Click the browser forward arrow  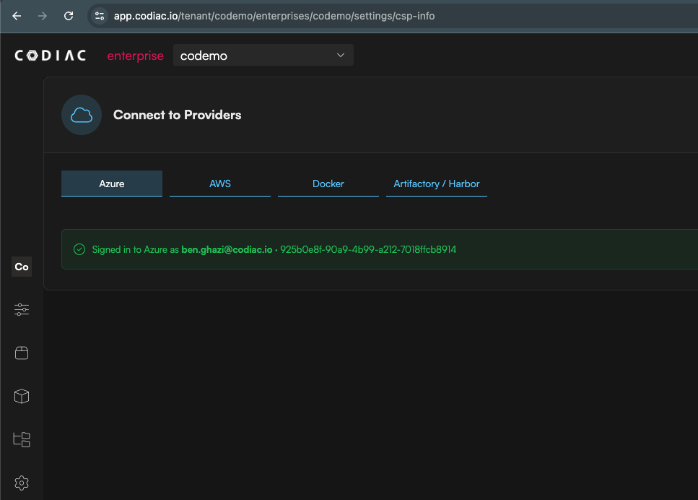point(43,16)
